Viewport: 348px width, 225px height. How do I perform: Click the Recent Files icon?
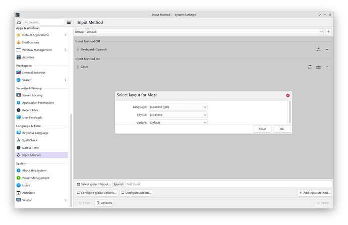point(19,110)
